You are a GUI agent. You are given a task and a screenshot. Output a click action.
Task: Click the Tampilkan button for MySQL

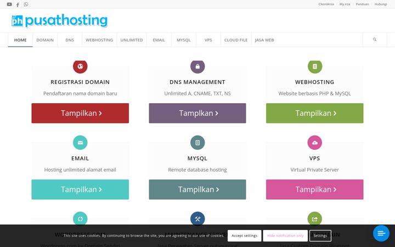198,189
